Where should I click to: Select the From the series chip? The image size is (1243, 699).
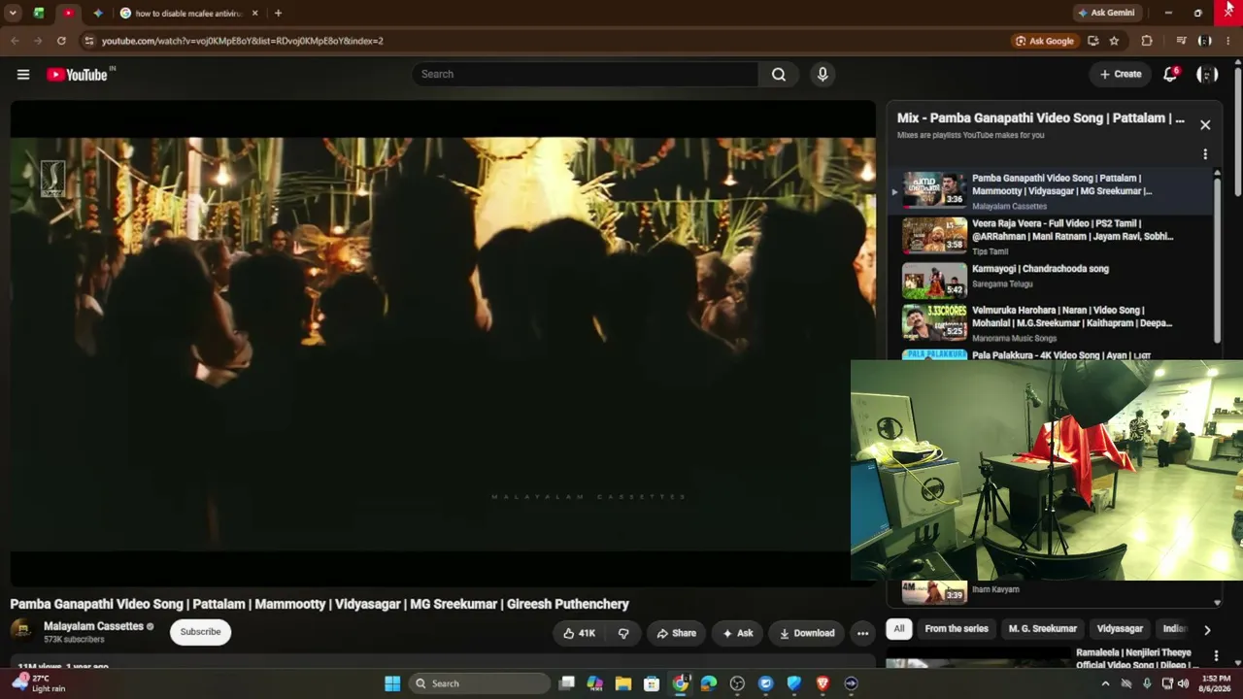click(957, 629)
